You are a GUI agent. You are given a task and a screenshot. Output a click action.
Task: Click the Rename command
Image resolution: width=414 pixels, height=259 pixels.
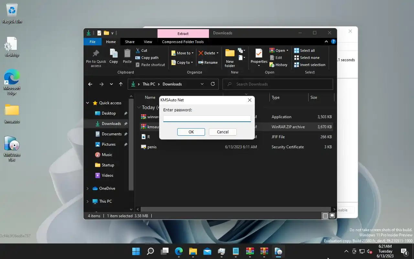click(208, 62)
